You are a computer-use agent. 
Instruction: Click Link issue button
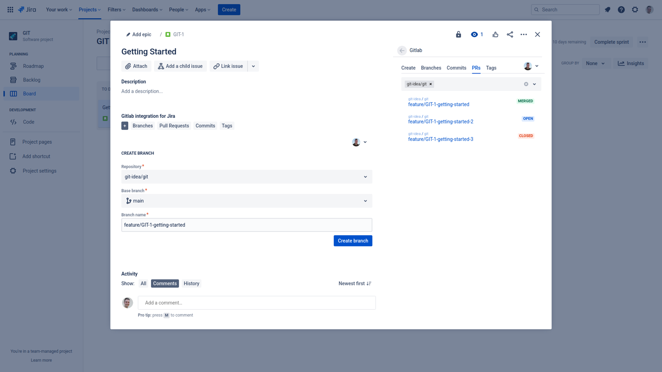tap(228, 66)
